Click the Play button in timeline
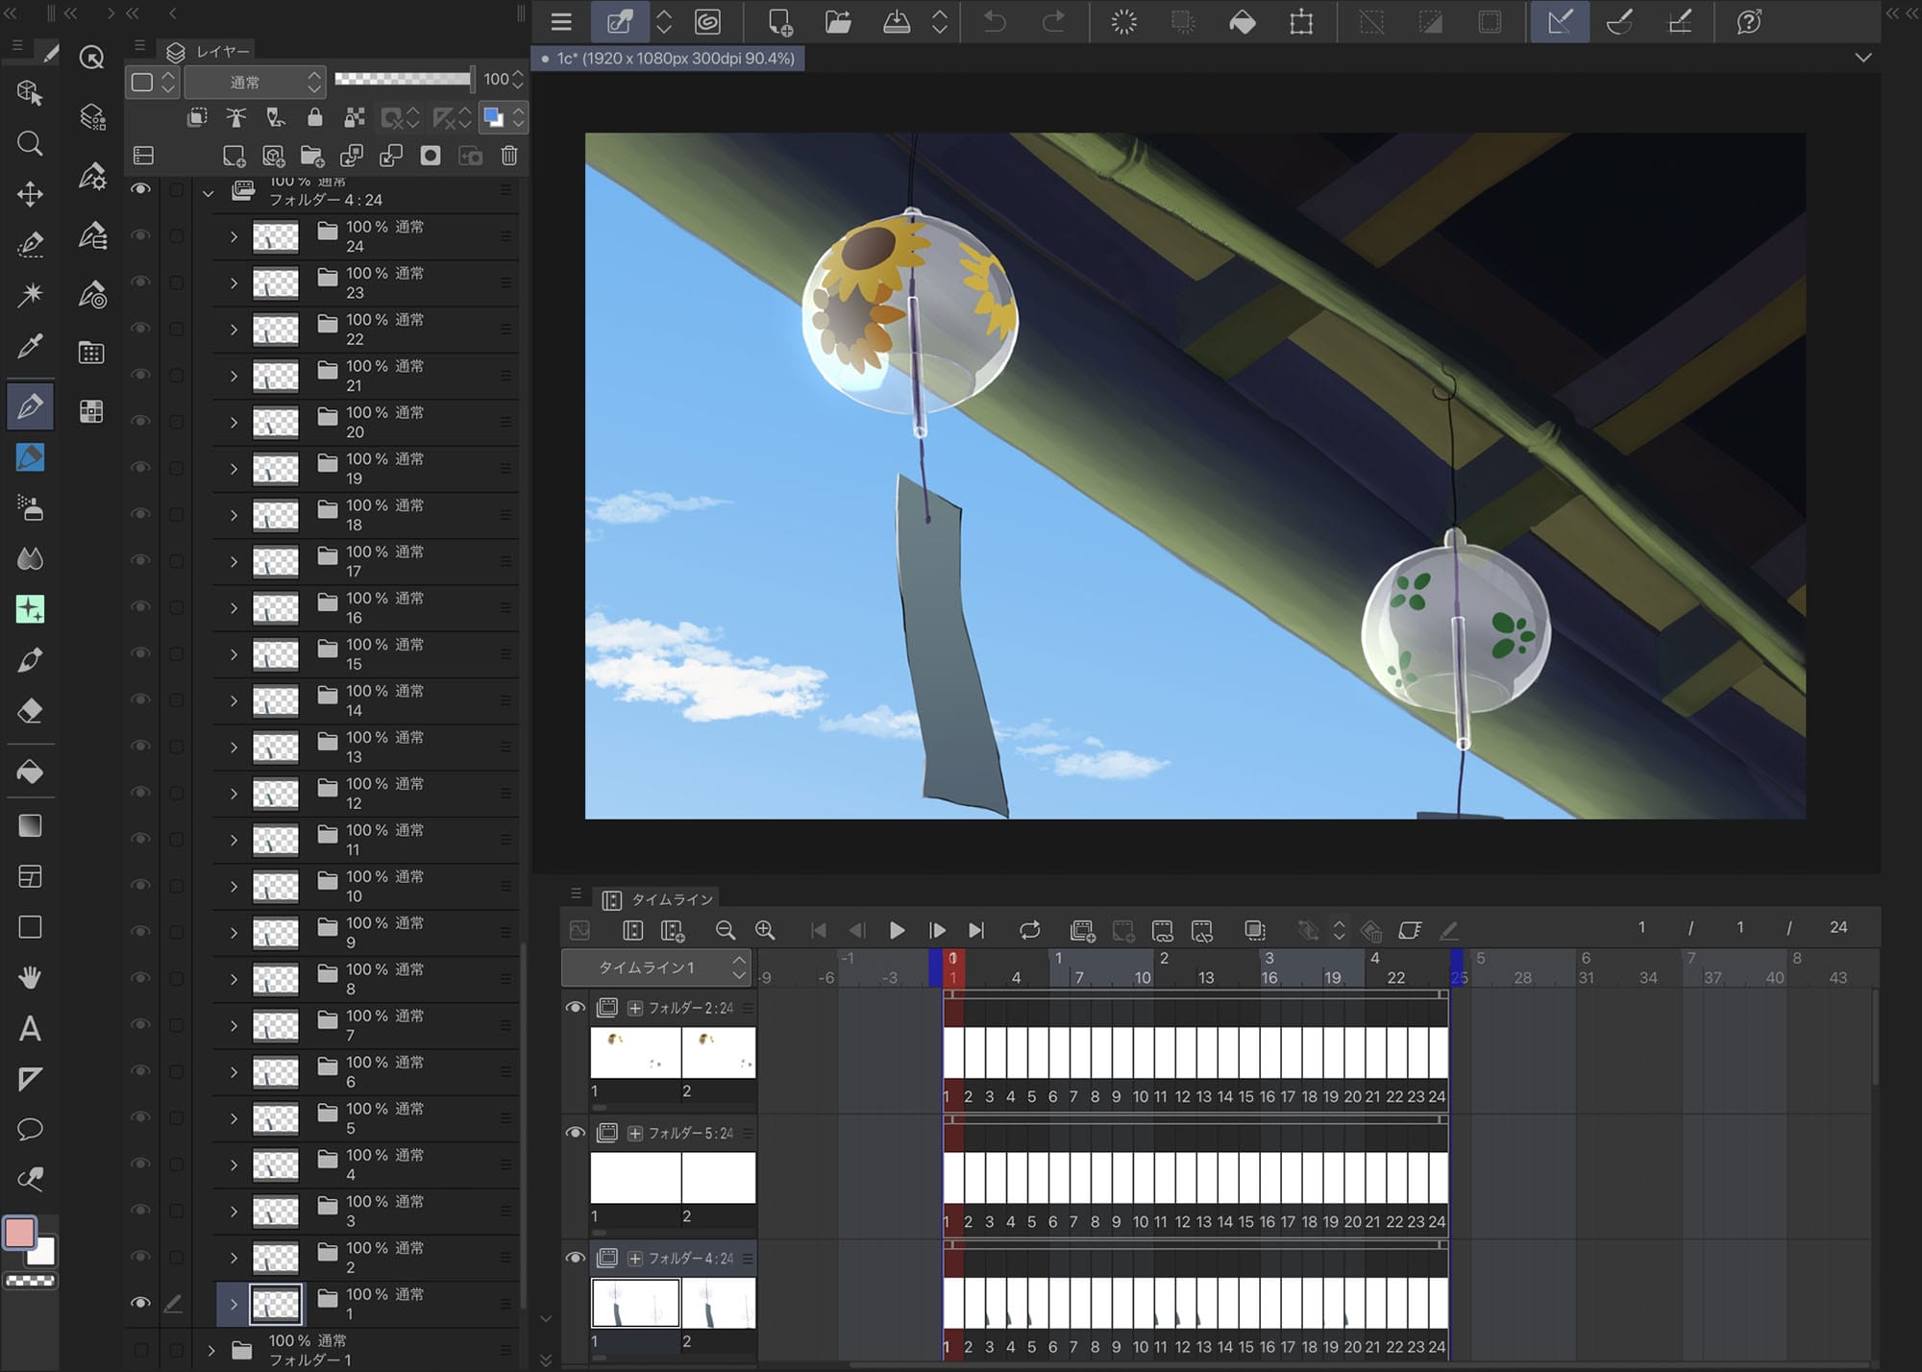Screen dimensions: 1922x1372 tap(897, 930)
